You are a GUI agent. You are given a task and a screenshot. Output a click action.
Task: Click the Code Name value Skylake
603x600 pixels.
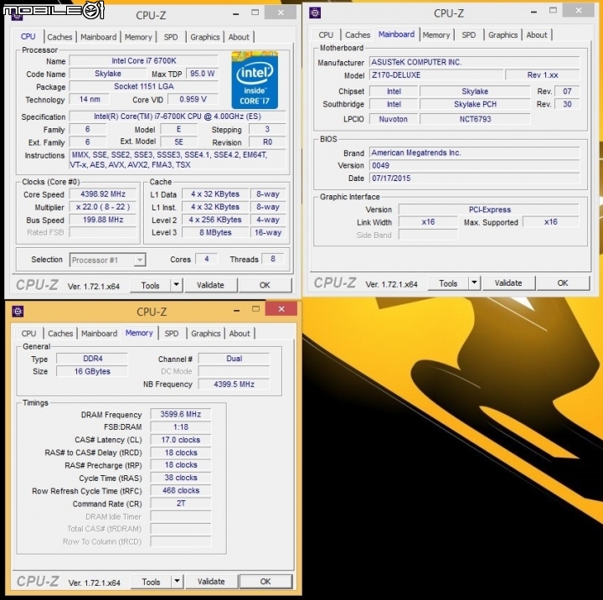[x=108, y=74]
